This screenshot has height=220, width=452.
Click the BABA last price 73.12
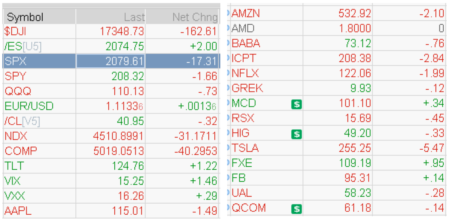(x=358, y=43)
